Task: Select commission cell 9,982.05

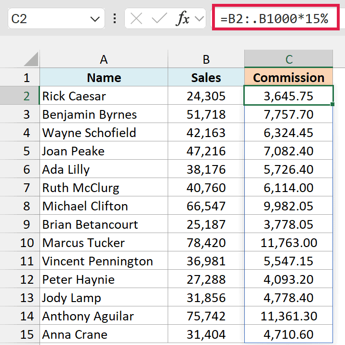Action: tap(289, 206)
